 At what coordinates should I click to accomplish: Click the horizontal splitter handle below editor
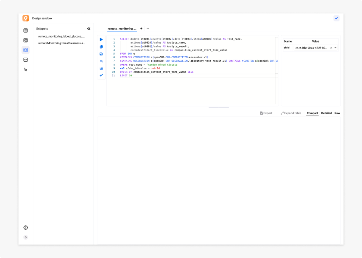219,108
